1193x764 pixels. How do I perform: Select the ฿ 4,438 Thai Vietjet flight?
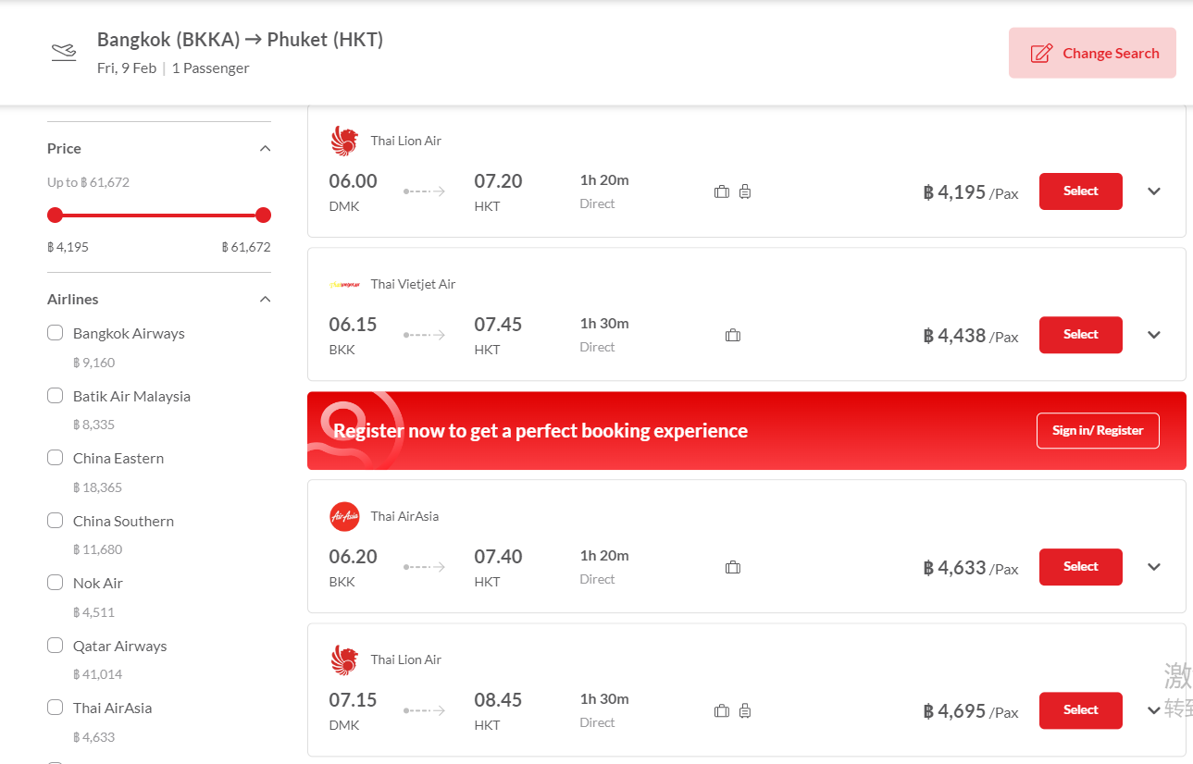[x=1081, y=335]
